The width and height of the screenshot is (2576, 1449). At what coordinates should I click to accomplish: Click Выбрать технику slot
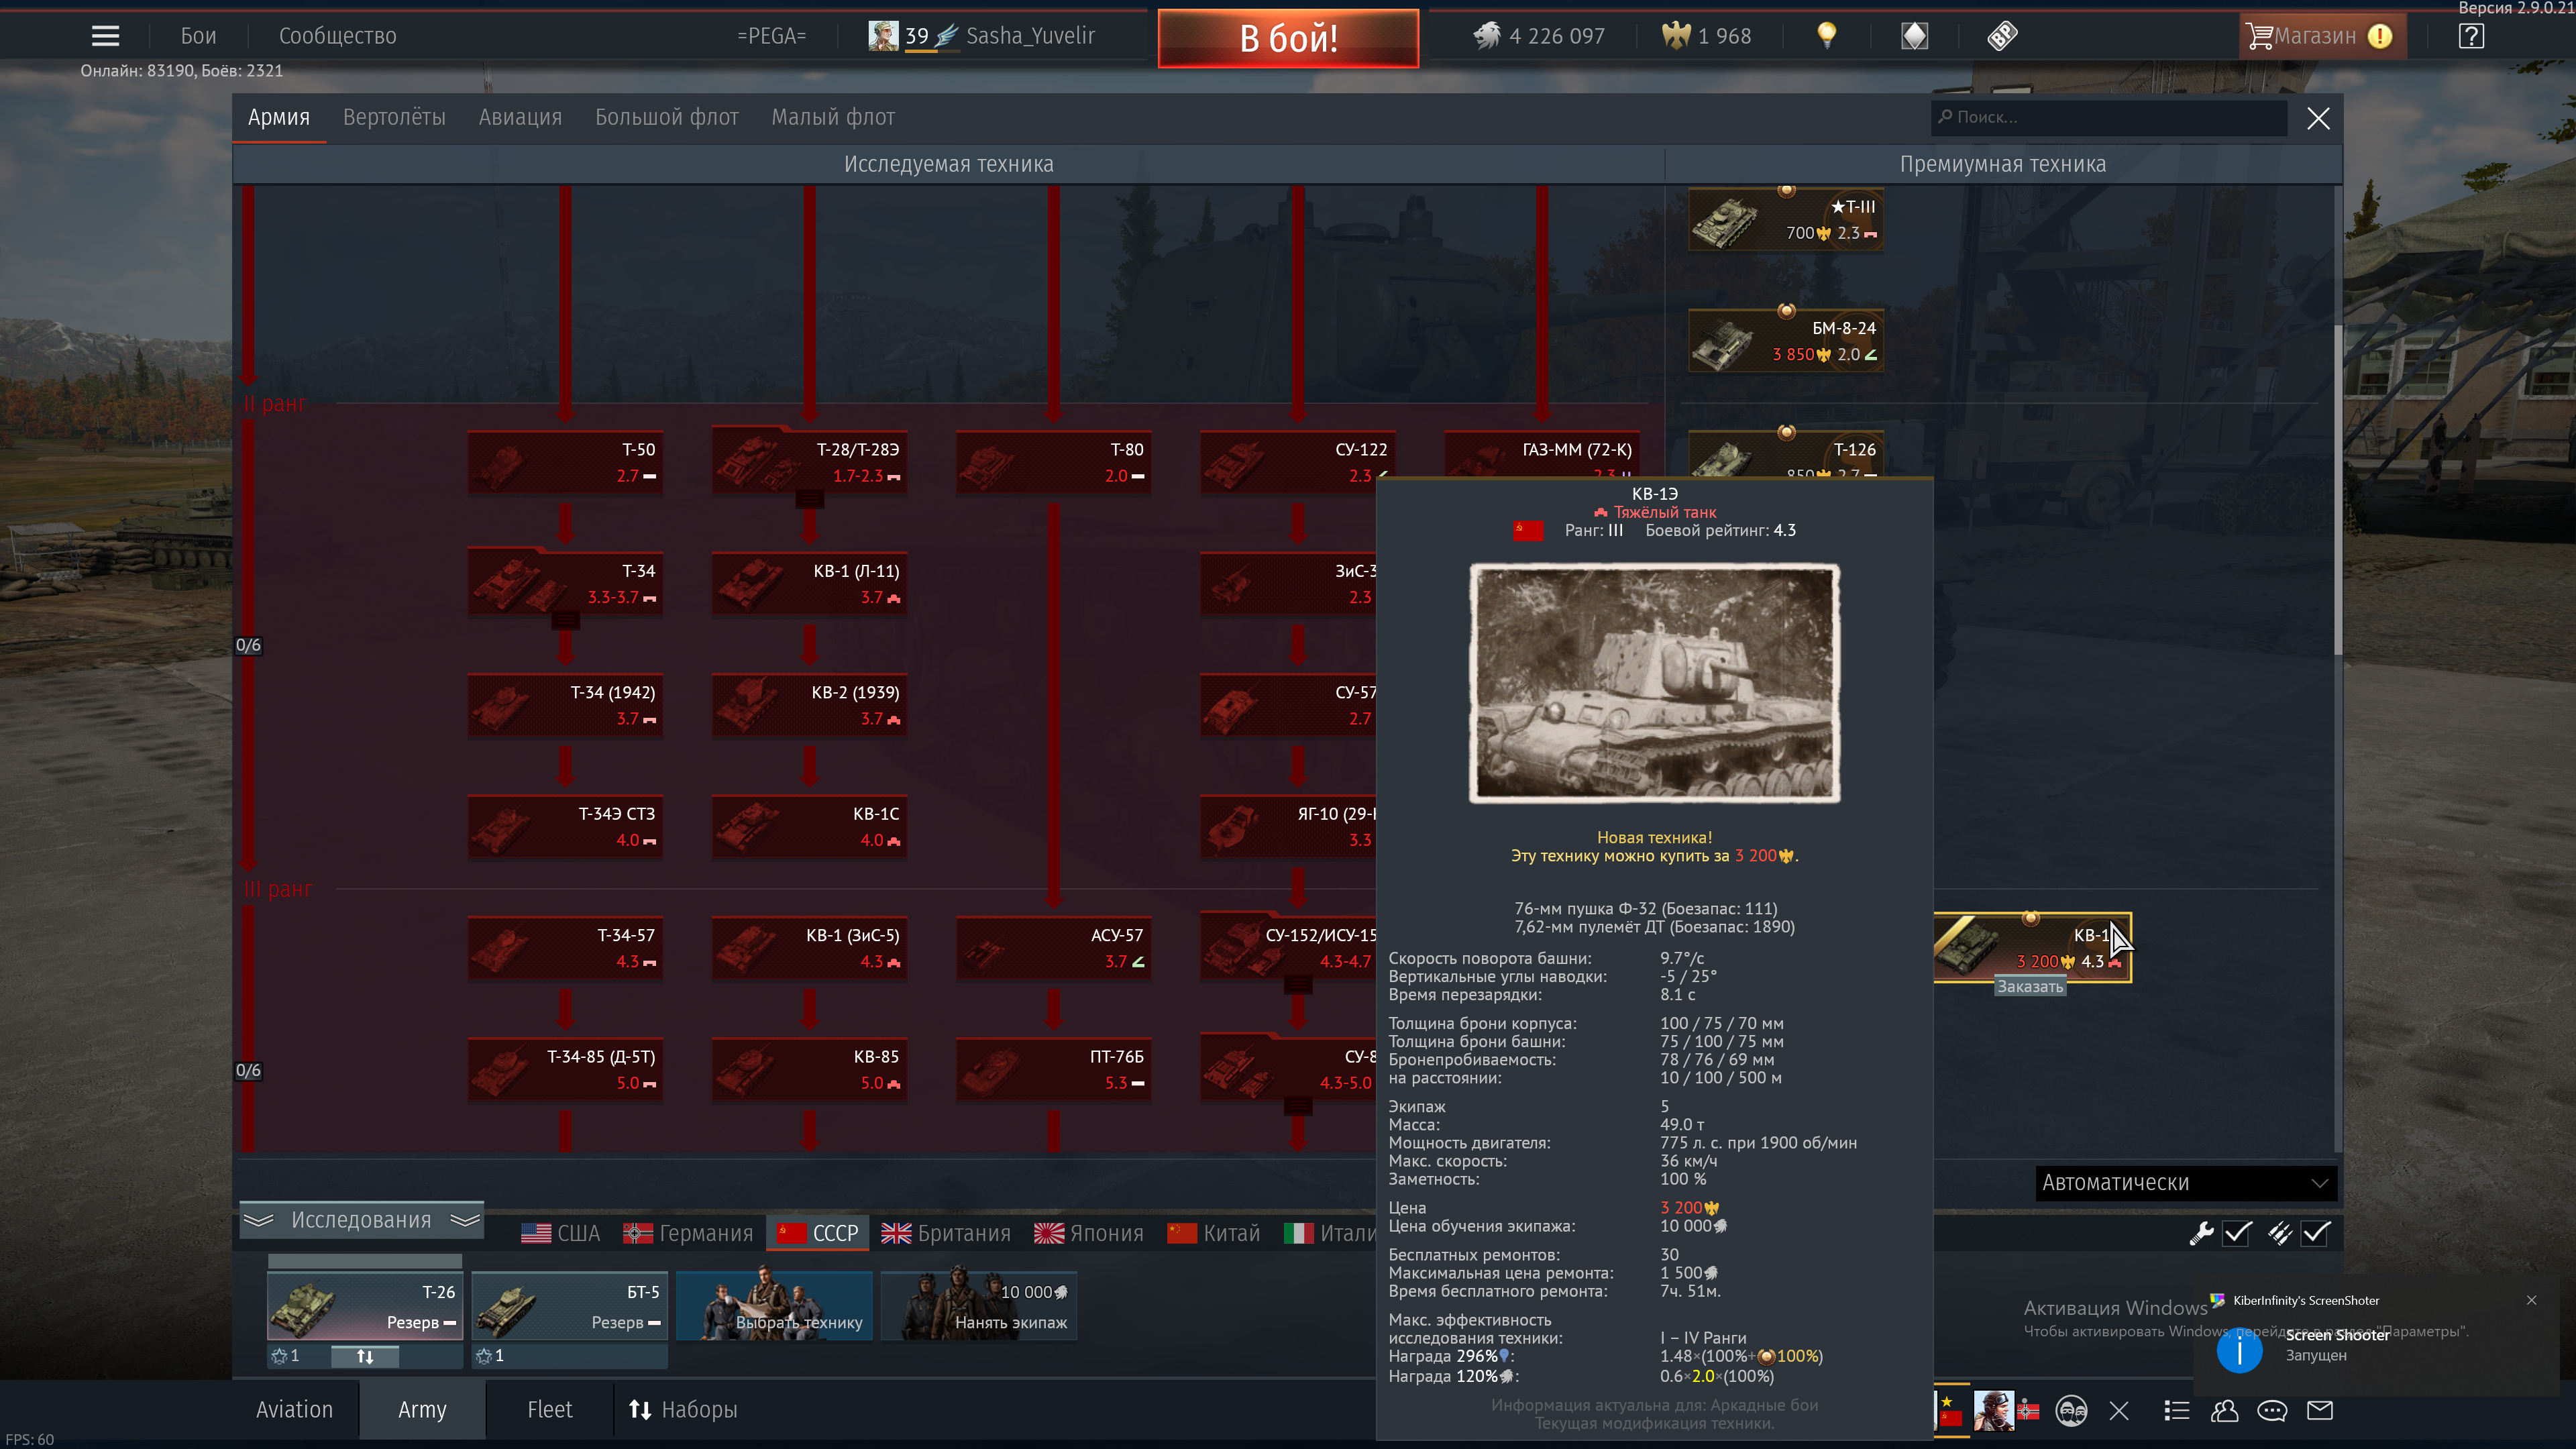774,1306
